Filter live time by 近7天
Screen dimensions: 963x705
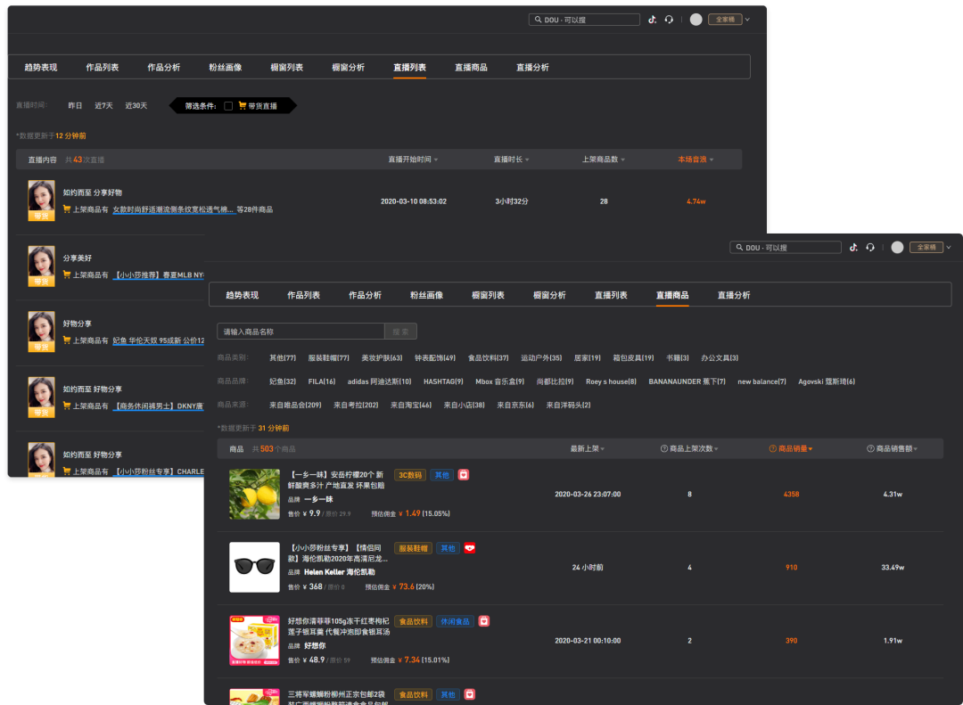(104, 106)
